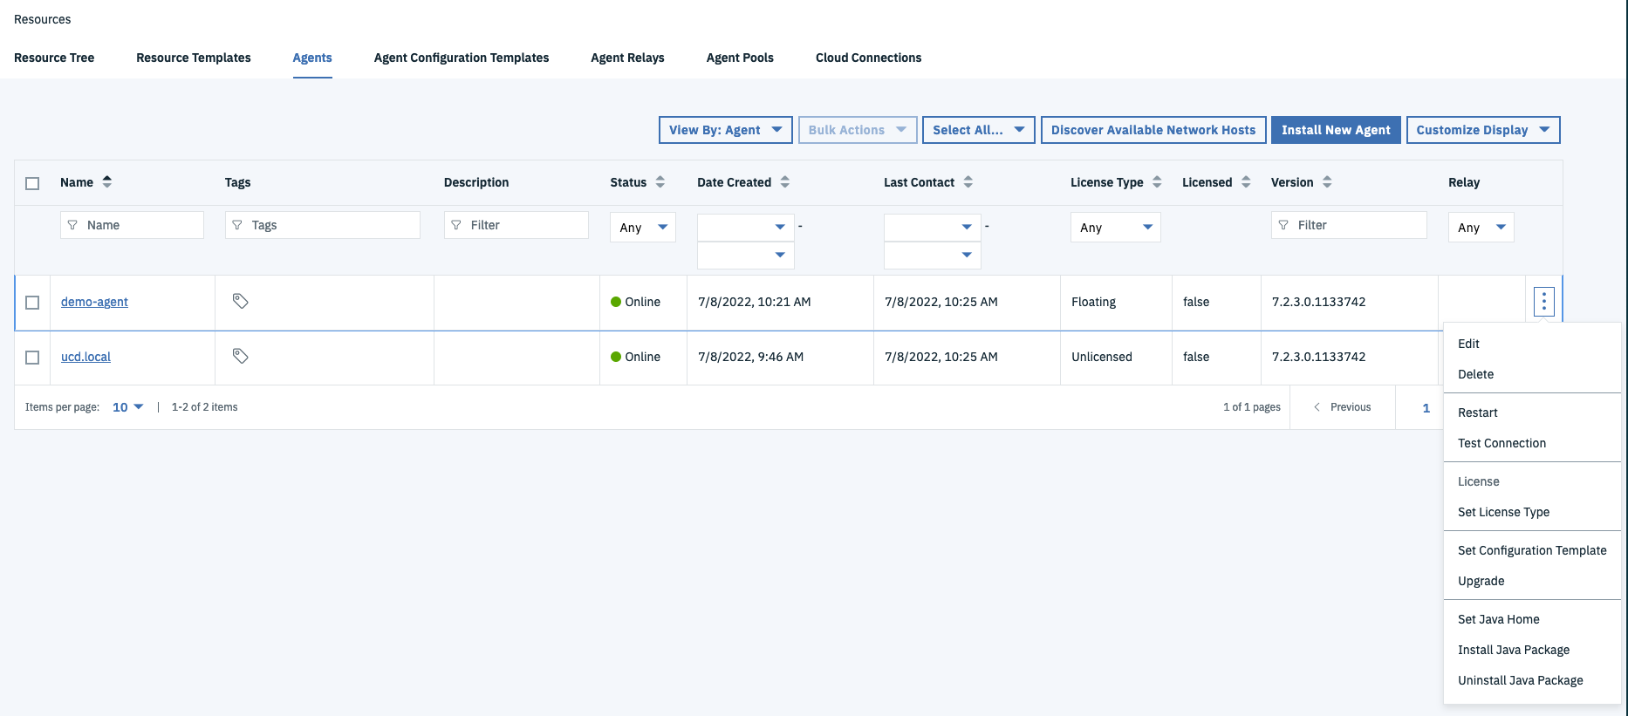Open the ucd.local agent link

tap(86, 357)
